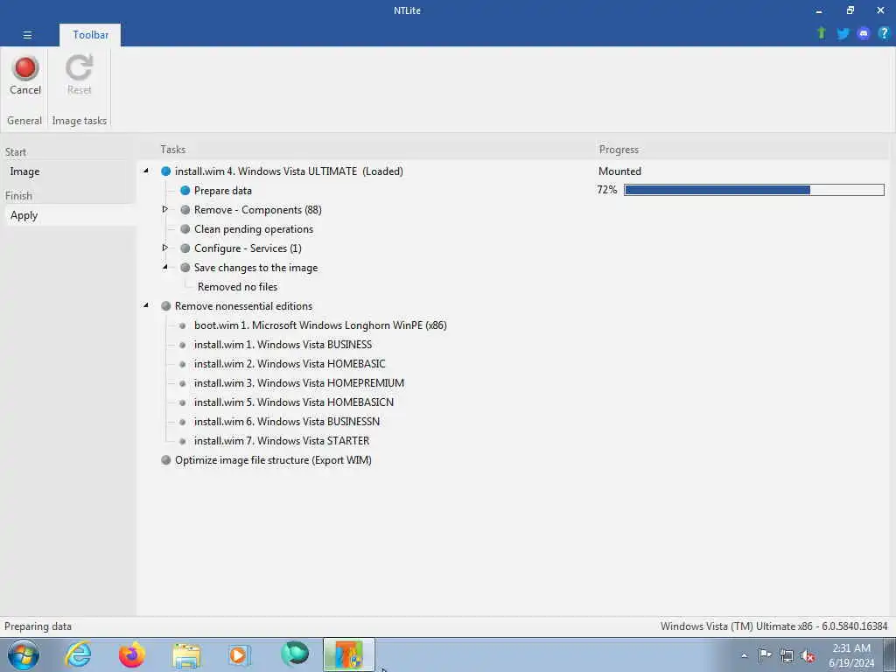Select install.wim 7 Vista STARTER row

(x=282, y=441)
